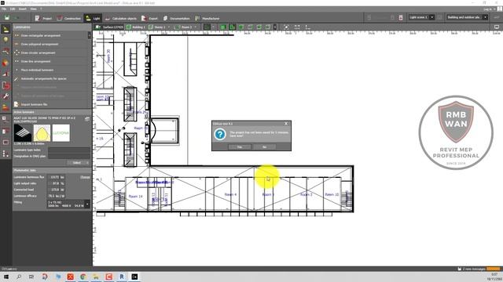Open the View menu
This screenshot has height=282, width=503.
pyautogui.click(x=33, y=9)
